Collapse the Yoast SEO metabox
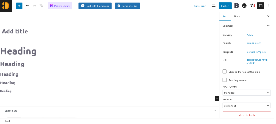Image resolution: width=276 pixels, height=124 pixels. tap(215, 111)
